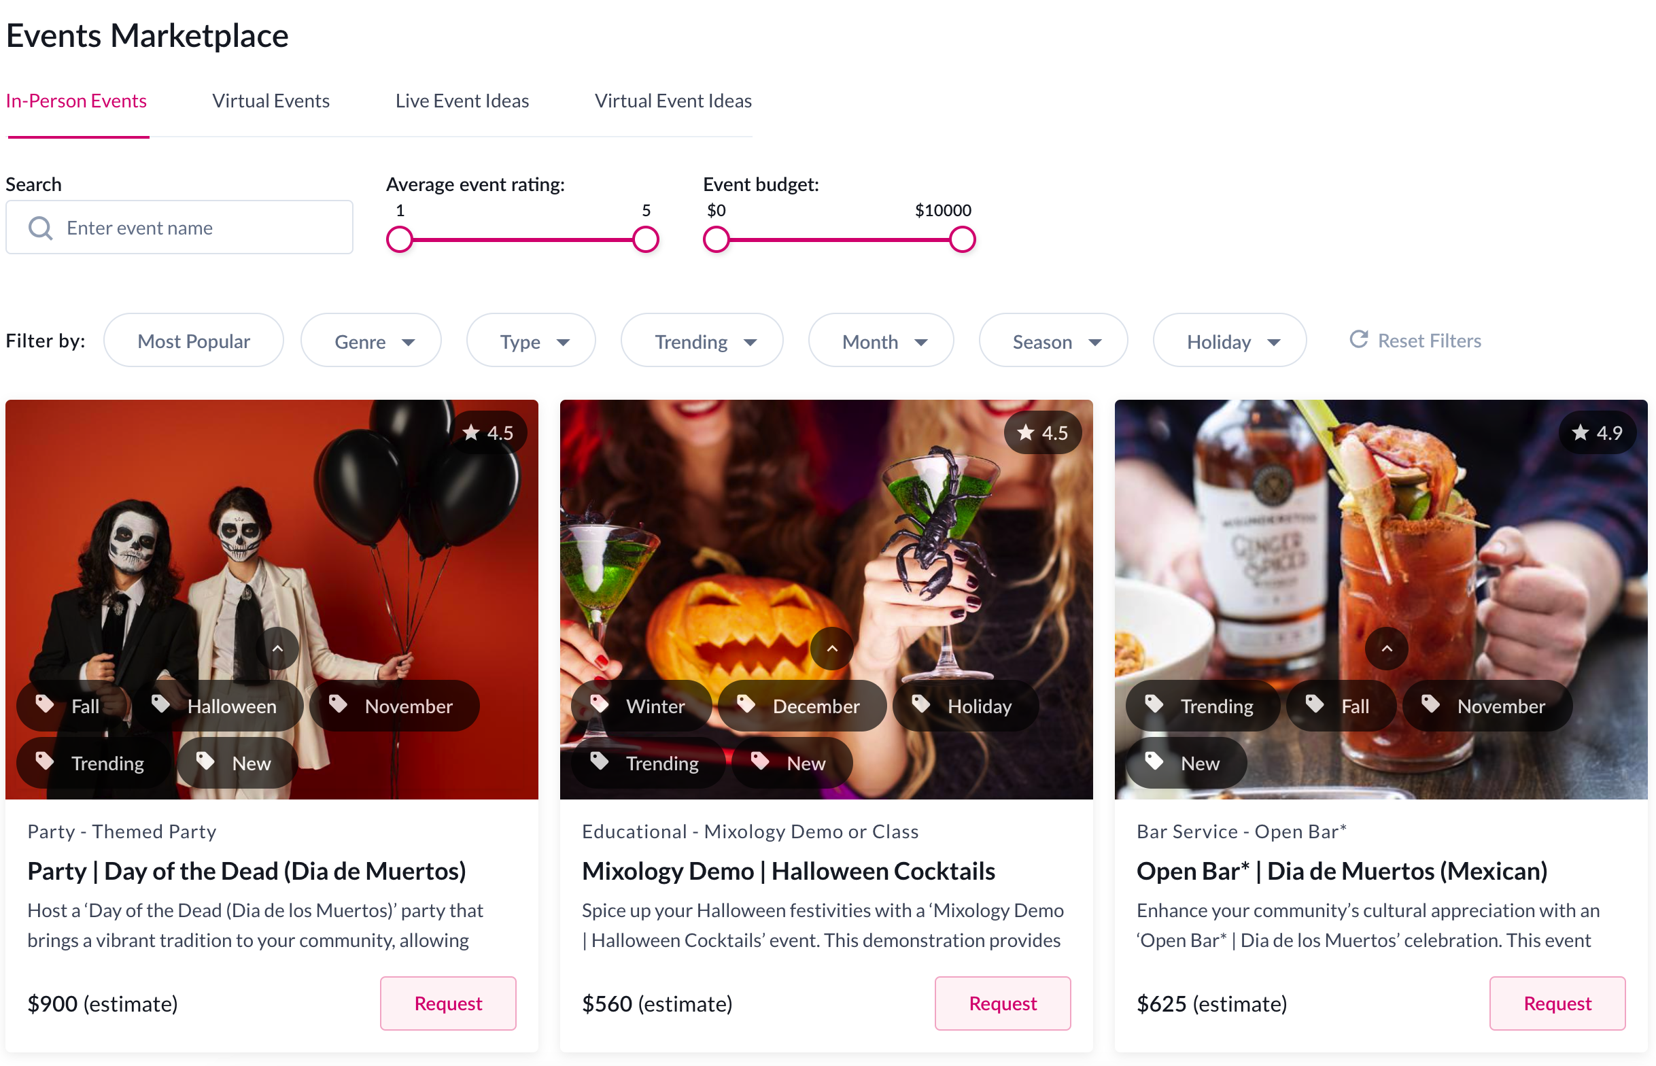Open the Genre filter dropdown

coord(371,341)
